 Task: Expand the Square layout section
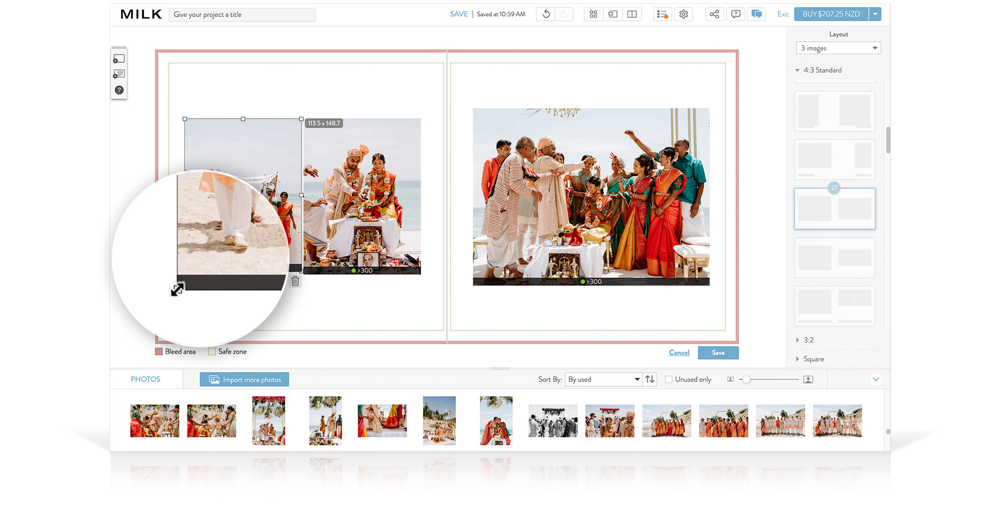point(813,359)
